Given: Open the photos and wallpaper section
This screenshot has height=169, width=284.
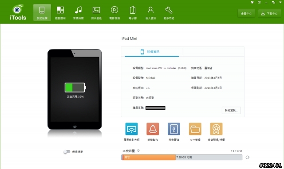Looking at the screenshot, I should point(96,12).
